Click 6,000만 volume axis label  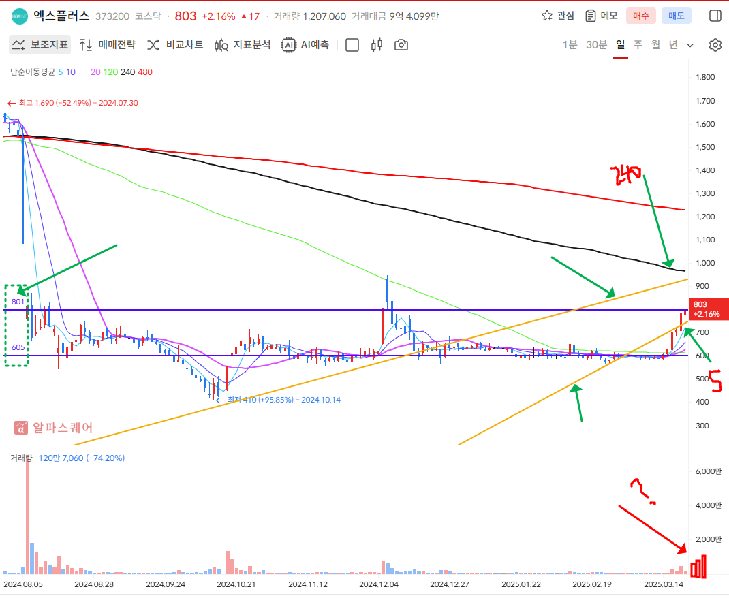(709, 471)
